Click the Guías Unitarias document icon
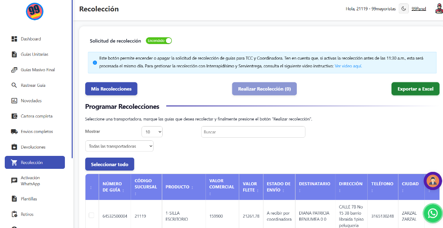 pyautogui.click(x=14, y=54)
